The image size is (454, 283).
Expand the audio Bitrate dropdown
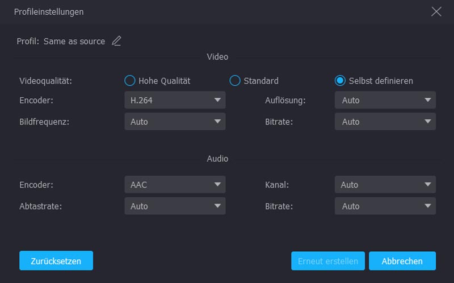[385, 206]
